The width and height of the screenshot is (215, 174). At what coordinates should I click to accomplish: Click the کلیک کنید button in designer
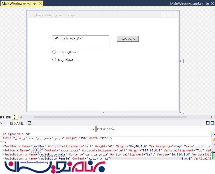[x=128, y=39]
